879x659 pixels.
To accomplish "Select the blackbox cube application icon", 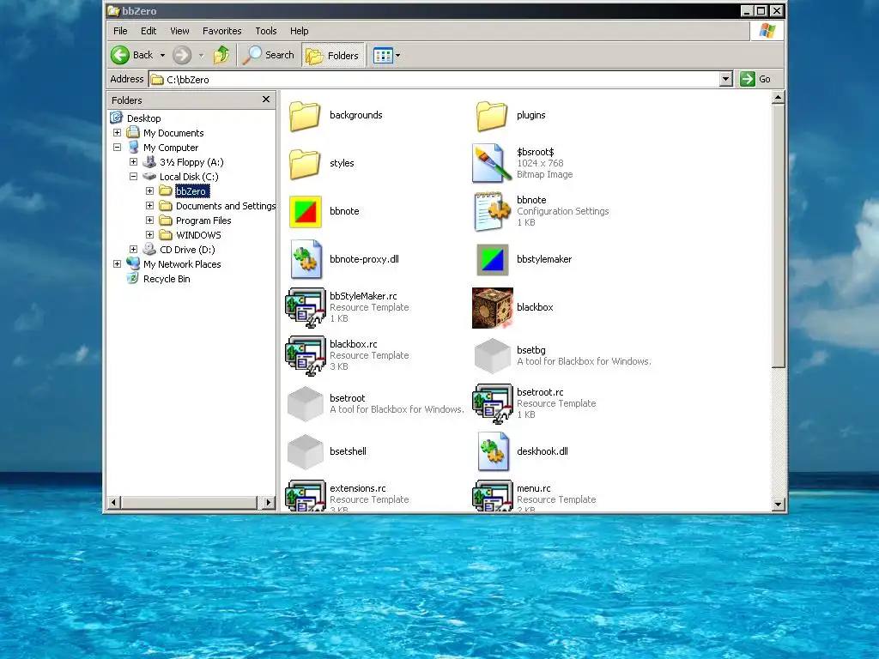I will [x=492, y=308].
